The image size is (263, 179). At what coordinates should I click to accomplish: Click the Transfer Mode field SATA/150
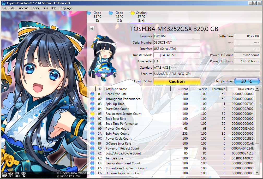point(177,55)
